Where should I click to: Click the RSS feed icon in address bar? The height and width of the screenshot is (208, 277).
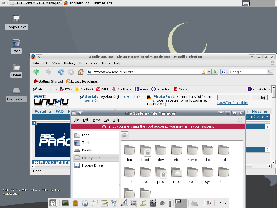[203, 72]
